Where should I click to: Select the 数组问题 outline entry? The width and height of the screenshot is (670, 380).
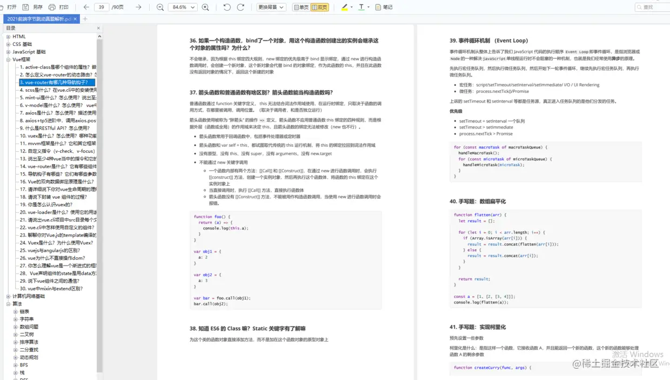click(29, 327)
